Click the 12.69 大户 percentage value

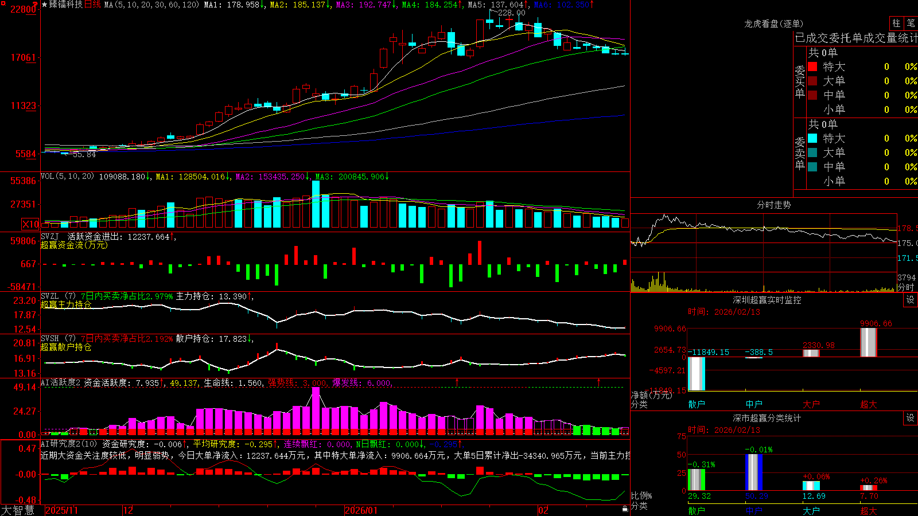point(814,497)
